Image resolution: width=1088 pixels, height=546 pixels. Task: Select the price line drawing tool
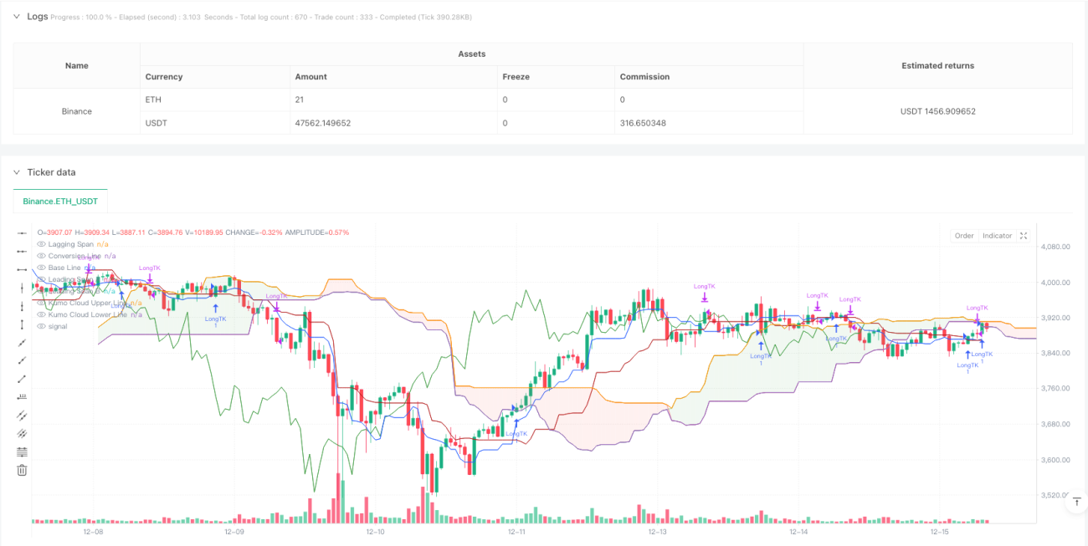(23, 397)
